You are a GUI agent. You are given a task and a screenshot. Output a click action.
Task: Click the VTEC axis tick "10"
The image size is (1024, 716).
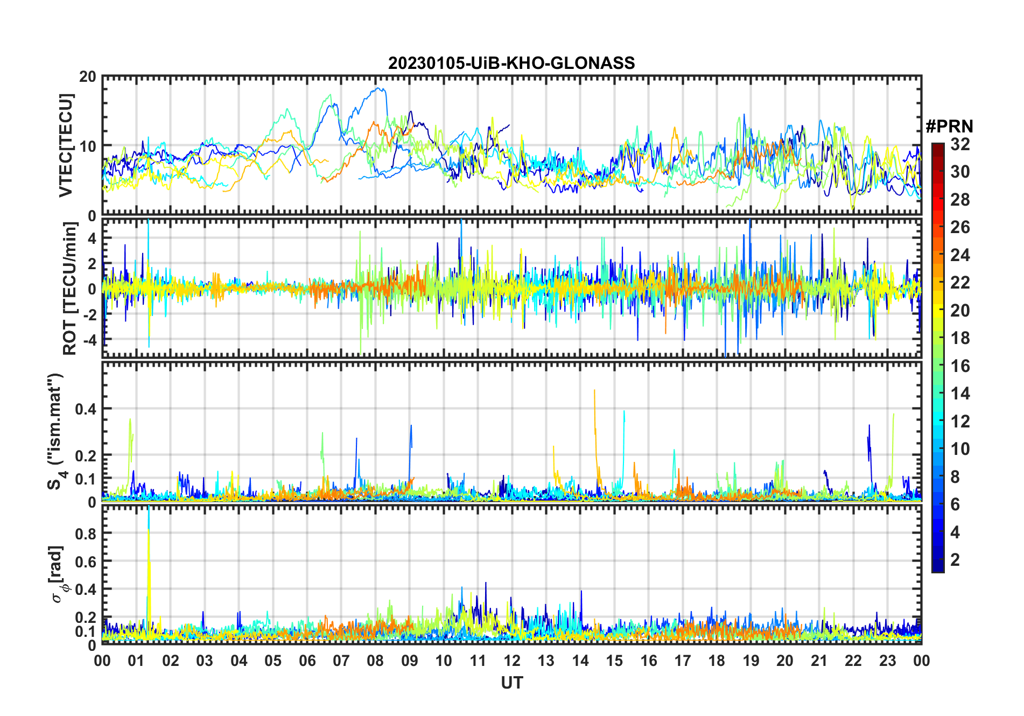(88, 146)
